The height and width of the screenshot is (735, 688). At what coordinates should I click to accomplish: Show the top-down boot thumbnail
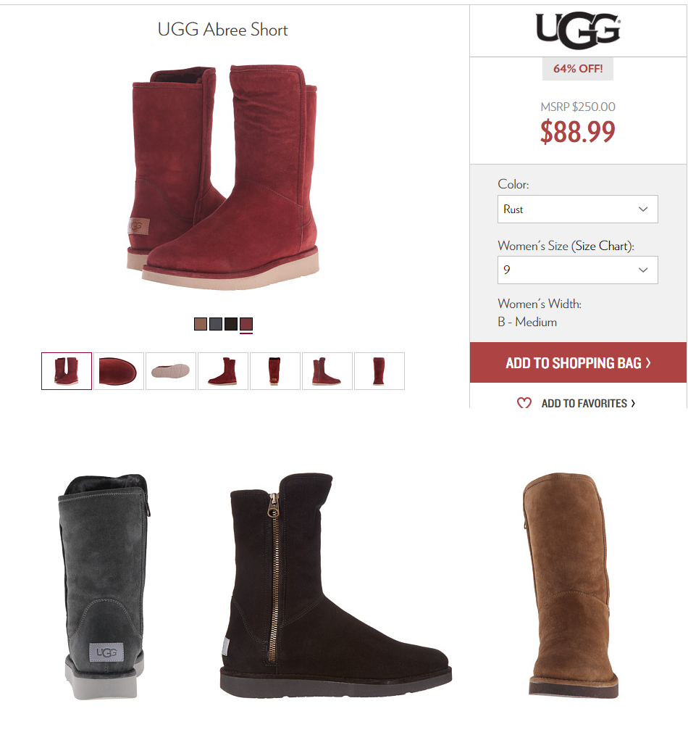click(x=119, y=371)
